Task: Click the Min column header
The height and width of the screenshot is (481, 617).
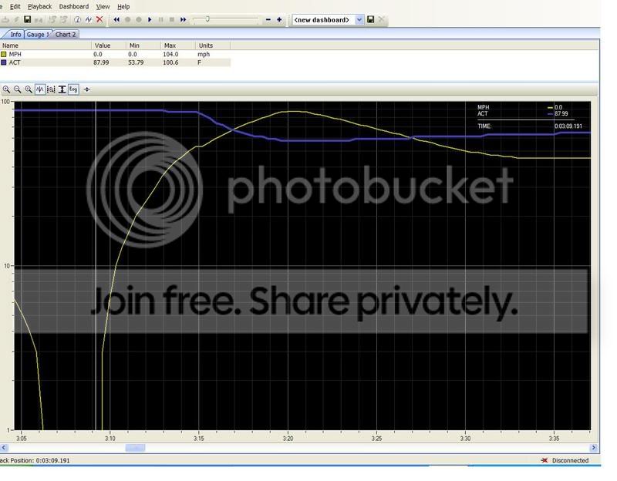Action: point(143,45)
